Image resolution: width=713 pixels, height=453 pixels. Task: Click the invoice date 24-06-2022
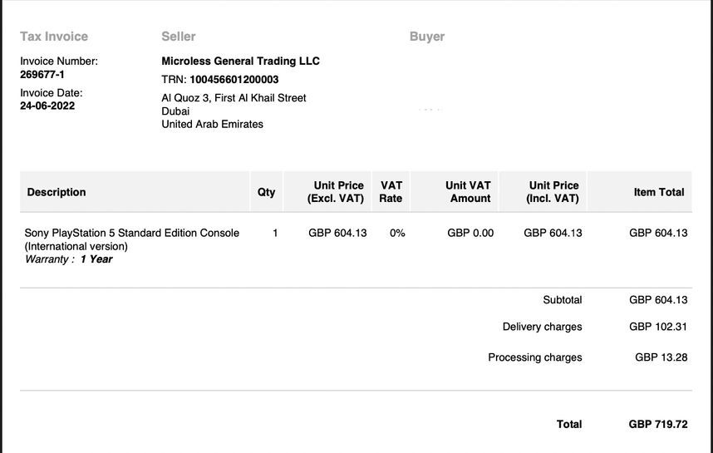point(47,106)
